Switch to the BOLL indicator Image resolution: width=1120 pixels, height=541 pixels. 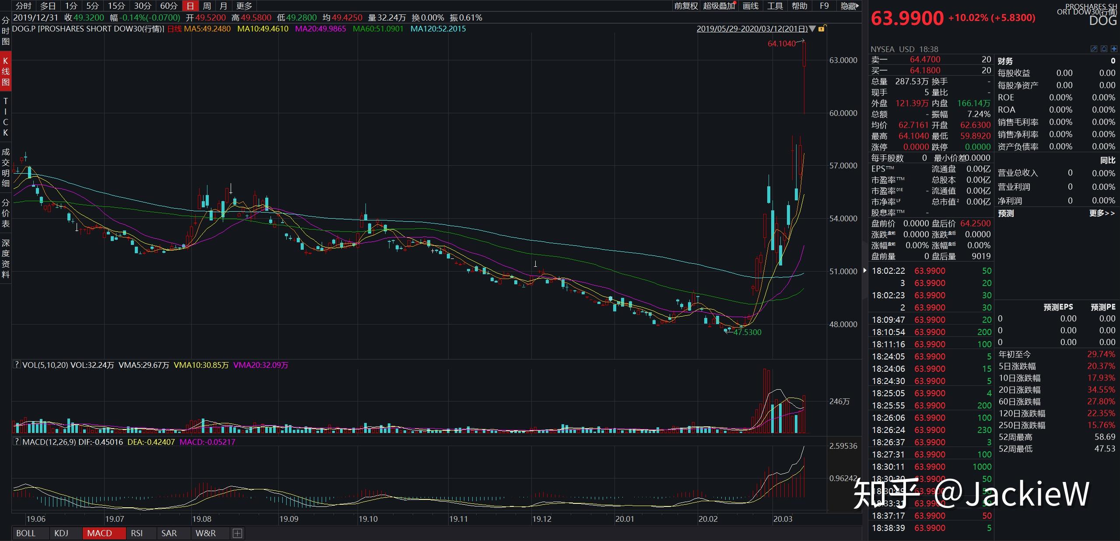pos(26,533)
